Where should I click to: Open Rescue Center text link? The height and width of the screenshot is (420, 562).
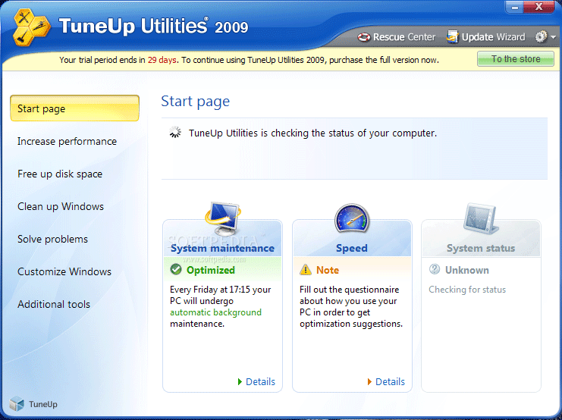404,37
